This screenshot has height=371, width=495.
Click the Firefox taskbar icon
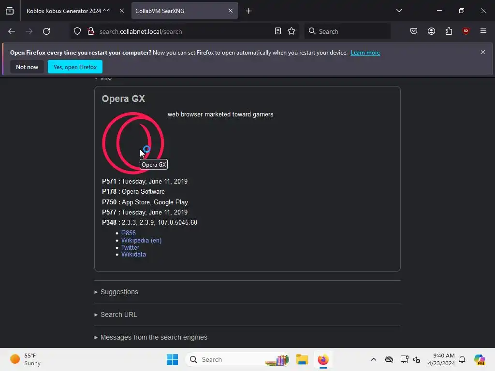click(x=323, y=359)
